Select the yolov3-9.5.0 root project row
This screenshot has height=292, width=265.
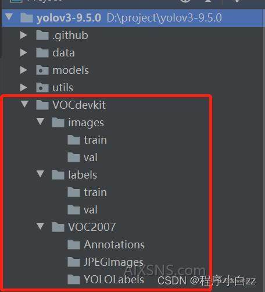(134, 18)
